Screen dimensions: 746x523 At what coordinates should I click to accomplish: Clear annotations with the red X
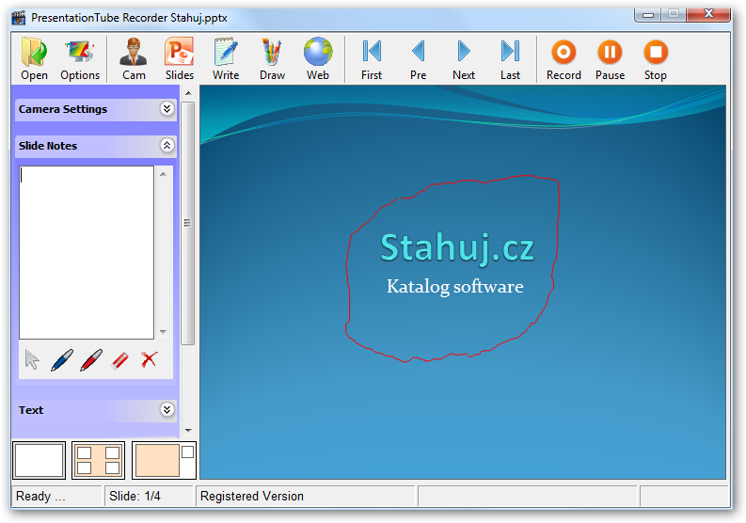150,359
